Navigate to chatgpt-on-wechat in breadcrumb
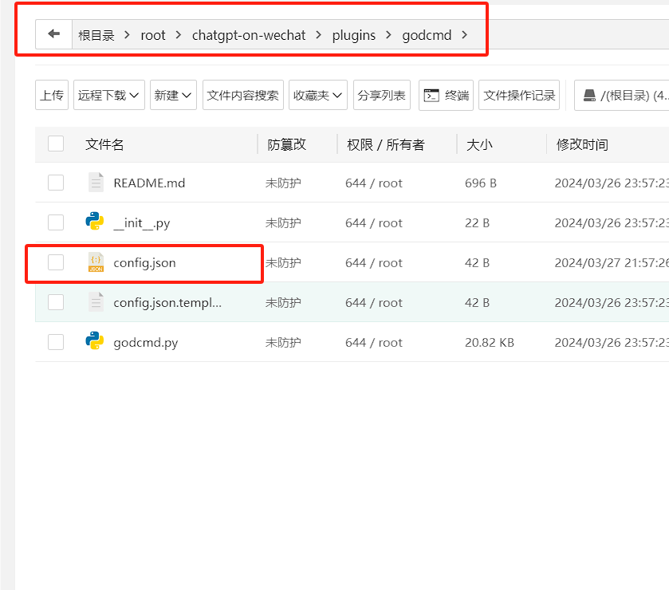 point(249,35)
